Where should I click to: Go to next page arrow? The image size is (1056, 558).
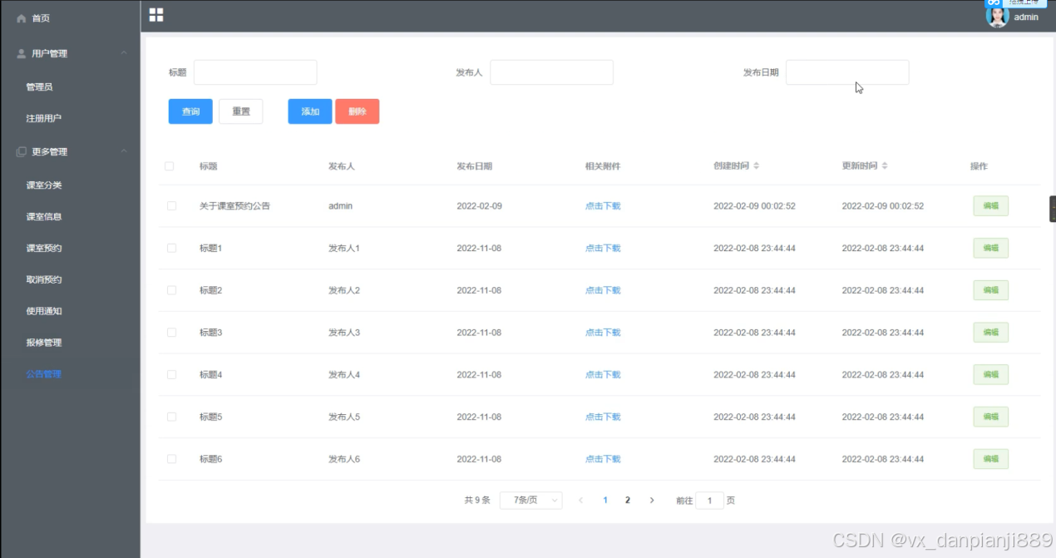click(652, 500)
